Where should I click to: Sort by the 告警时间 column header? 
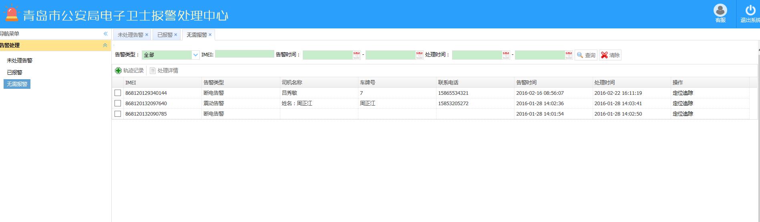point(553,82)
